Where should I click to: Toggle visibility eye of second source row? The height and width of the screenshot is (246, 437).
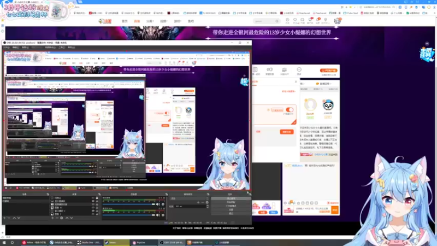[x=93, y=201]
